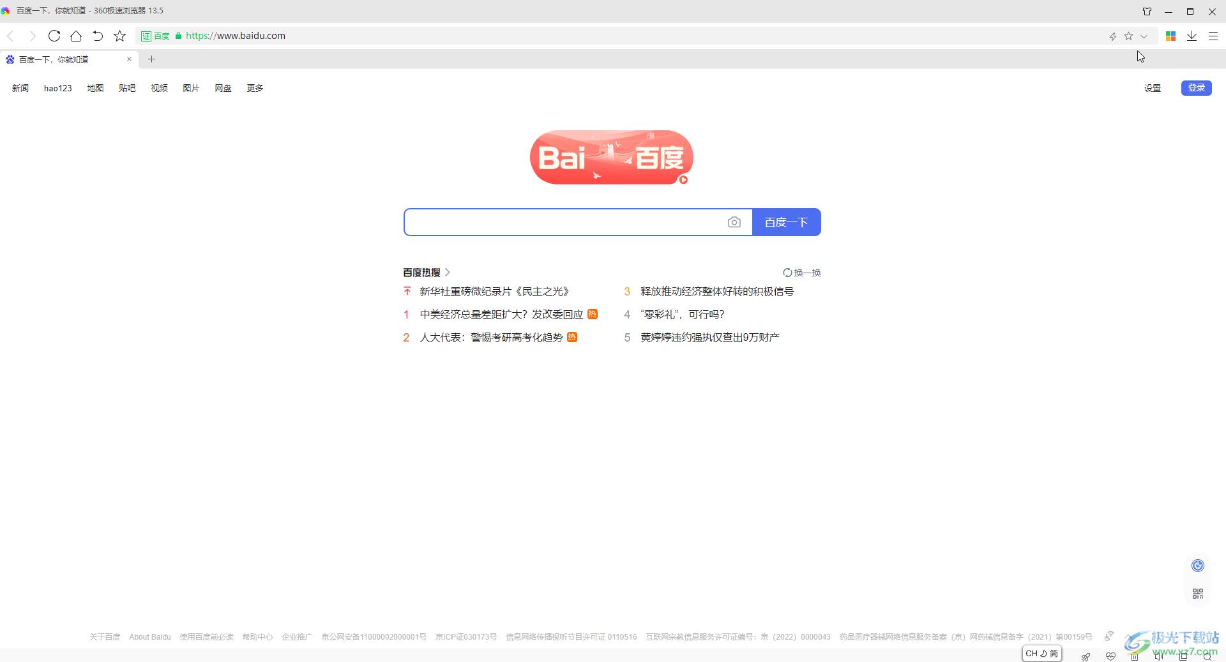Open 关于百度 footer link
Viewport: 1226px width, 662px height.
point(105,637)
